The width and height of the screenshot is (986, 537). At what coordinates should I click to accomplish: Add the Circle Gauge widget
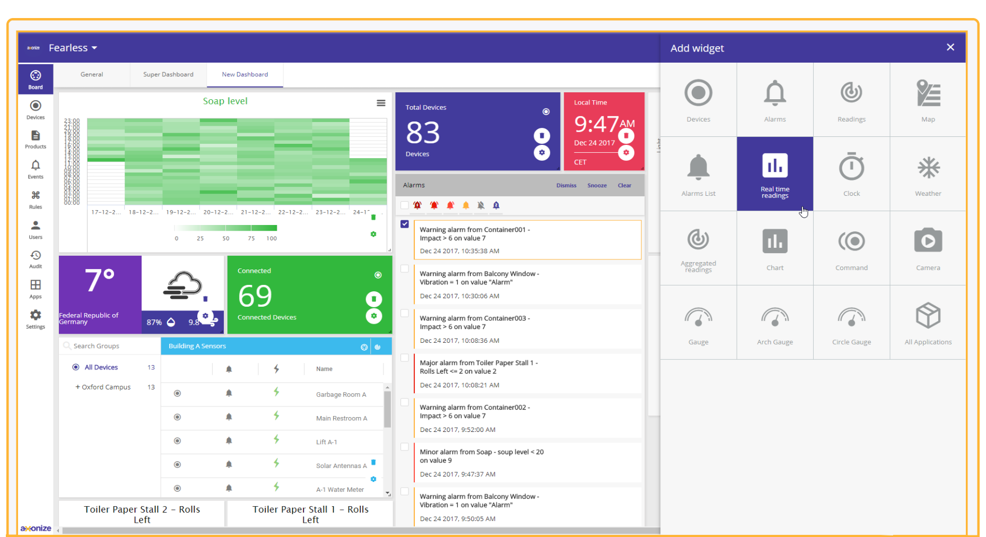[851, 323]
